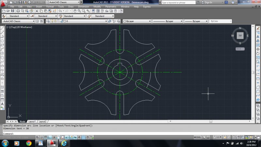The width and height of the screenshot is (261, 147).
Task: Switch to the Layout1 tab
Action: (32, 122)
